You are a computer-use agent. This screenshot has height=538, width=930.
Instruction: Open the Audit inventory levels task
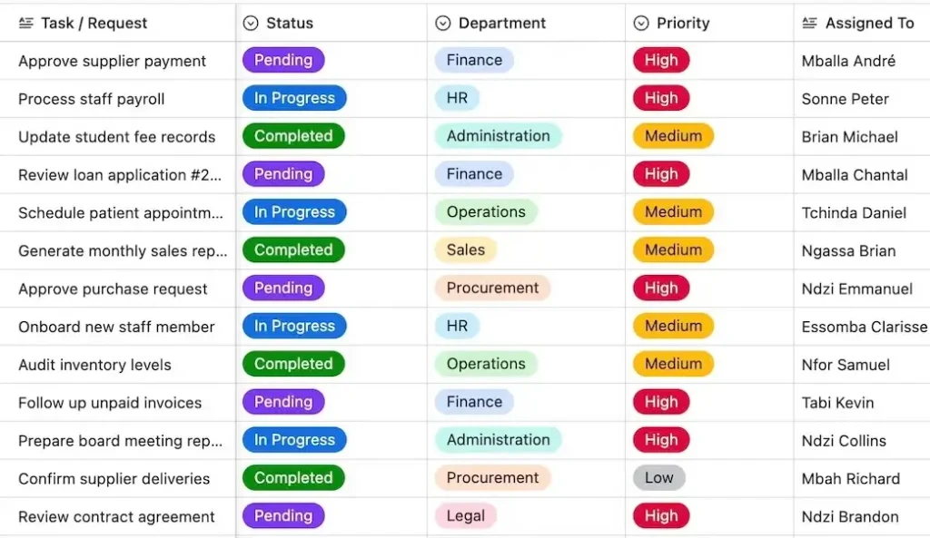(x=94, y=365)
